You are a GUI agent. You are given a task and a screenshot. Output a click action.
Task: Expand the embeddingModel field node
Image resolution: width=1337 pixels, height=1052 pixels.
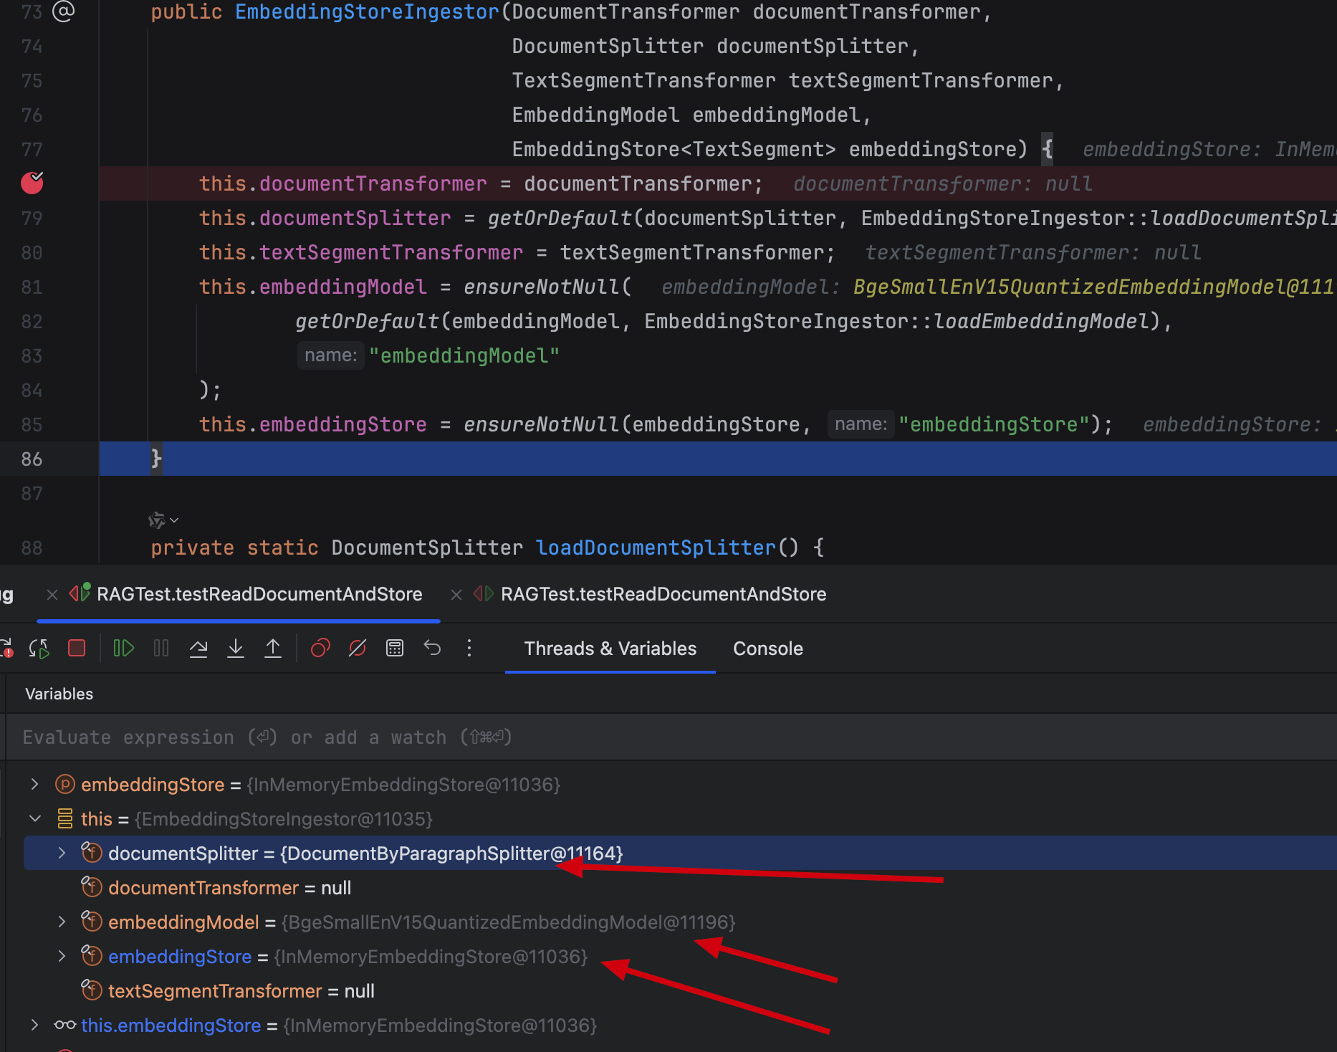point(62,922)
